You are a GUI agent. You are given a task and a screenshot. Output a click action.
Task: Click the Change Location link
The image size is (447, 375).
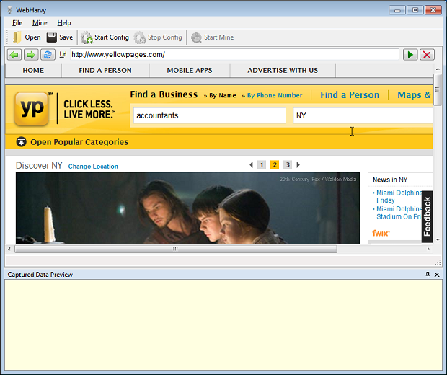pyautogui.click(x=93, y=167)
